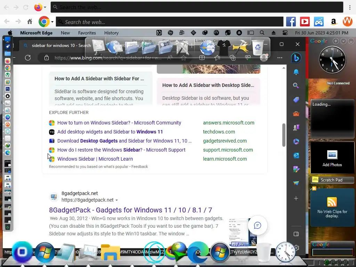The image size is (356, 267).
Task: Open the 8GadgetPack search result title
Action: (x=131, y=210)
